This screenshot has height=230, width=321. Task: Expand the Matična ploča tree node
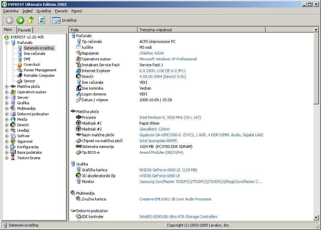(x=7, y=87)
